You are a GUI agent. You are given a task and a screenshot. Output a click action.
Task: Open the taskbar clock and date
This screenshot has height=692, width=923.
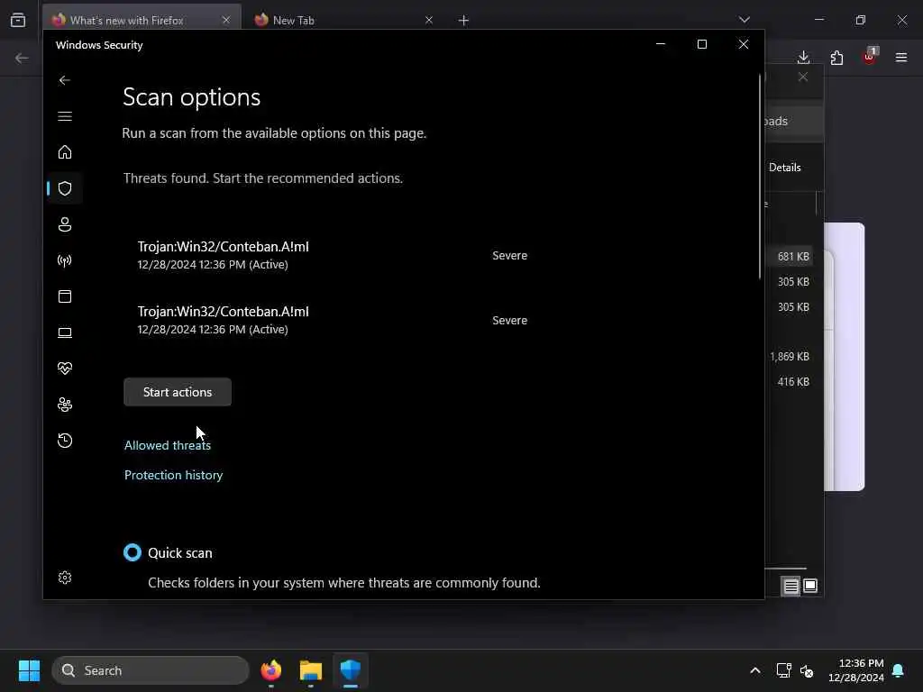point(856,670)
